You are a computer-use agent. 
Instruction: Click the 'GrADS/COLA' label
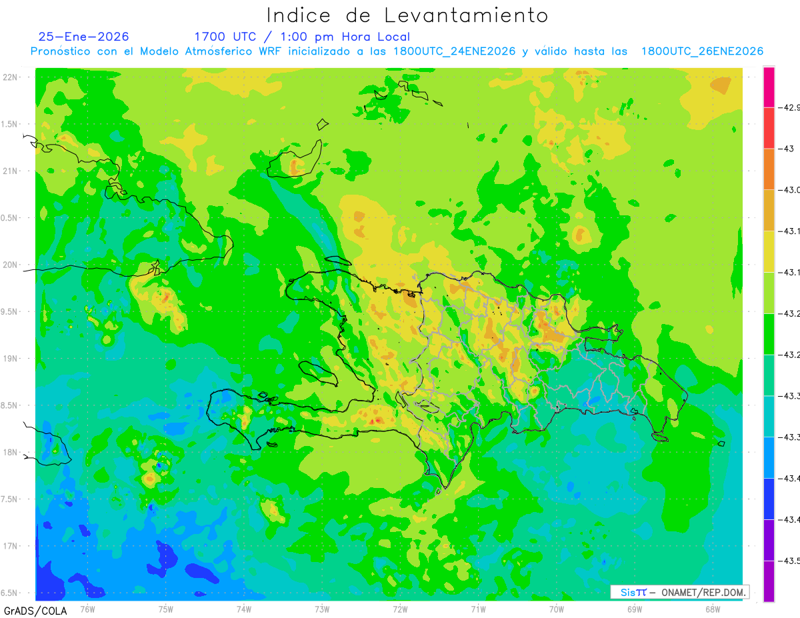pyautogui.click(x=35, y=611)
